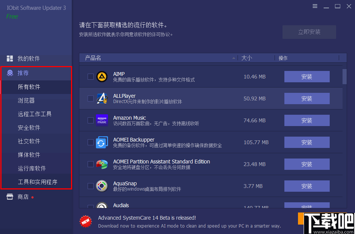Click the Recommend ribbon badge icon
355x234 pixels.
pyautogui.click(x=10, y=73)
